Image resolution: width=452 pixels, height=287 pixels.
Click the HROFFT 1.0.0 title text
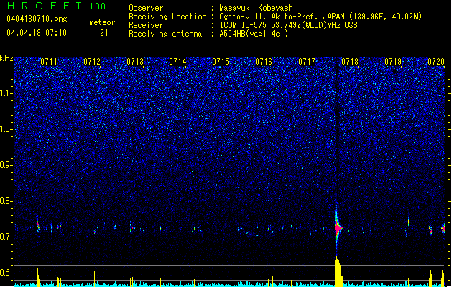coord(56,6)
